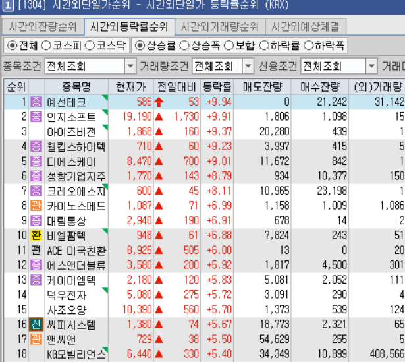Select the 사조오양 stock name

pos(67,310)
